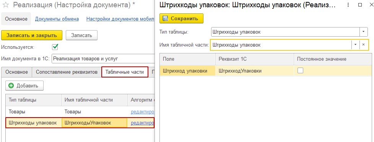Image resolution: width=374 pixels, height=142 pixels.
Task: Expand the Тип таблицы dropdown
Action: coord(364,32)
